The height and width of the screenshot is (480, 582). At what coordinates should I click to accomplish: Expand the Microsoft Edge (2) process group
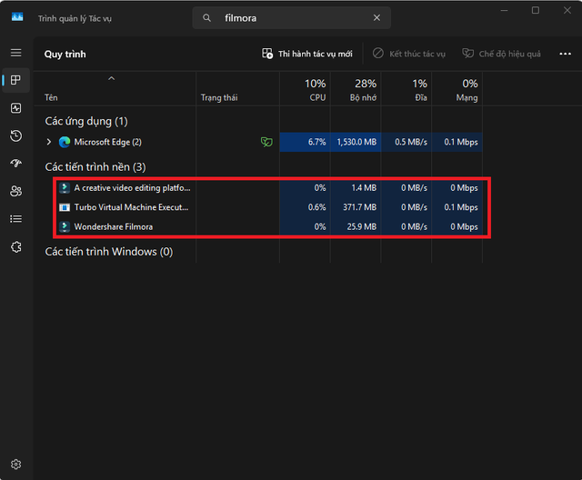[x=48, y=142]
